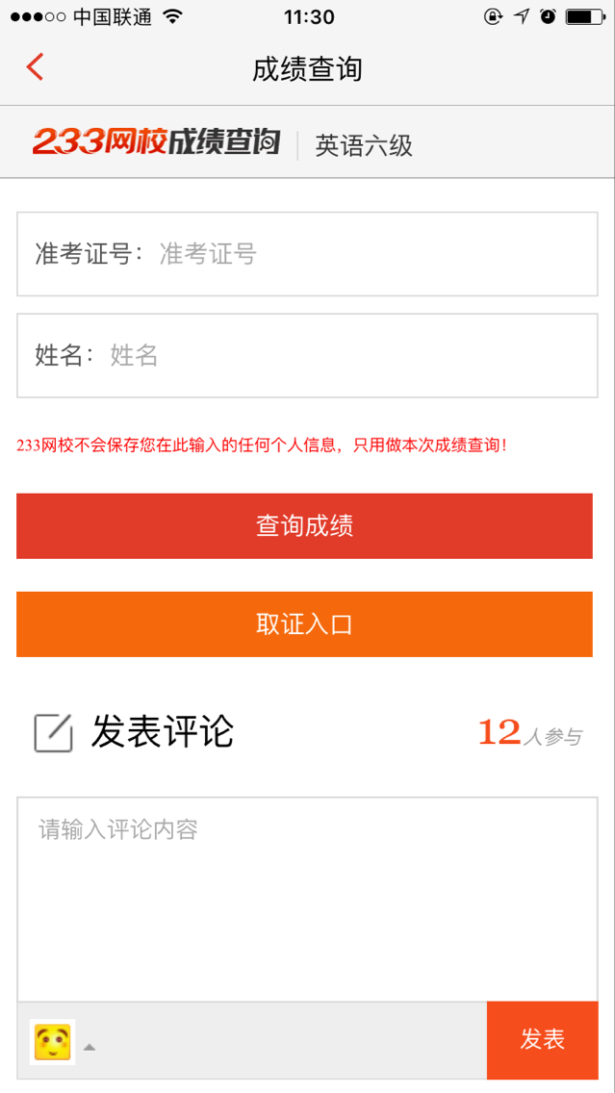The image size is (615, 1093).
Task: Tap the 12 人参与 participants count
Action: click(x=529, y=734)
